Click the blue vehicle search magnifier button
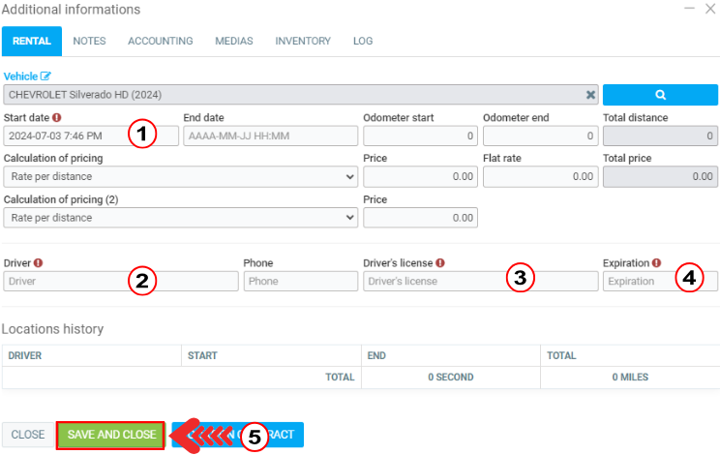This screenshot has height=455, width=720. point(659,95)
